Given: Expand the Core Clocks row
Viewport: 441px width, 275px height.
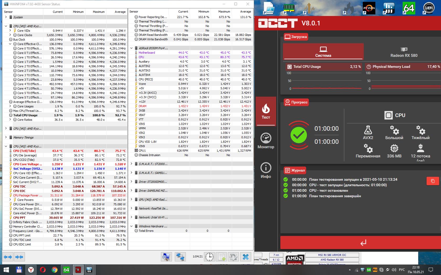Looking at the screenshot, I should pos(10,35).
